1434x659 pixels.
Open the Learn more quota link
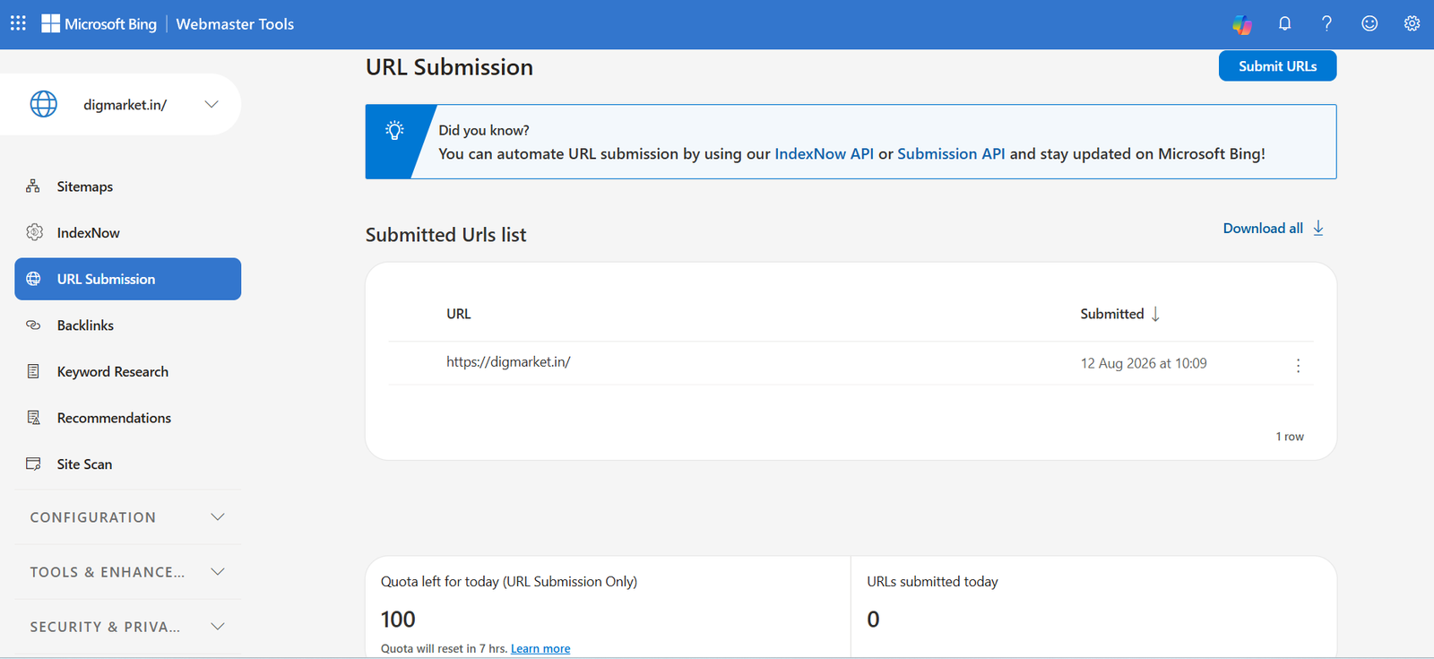click(x=540, y=648)
